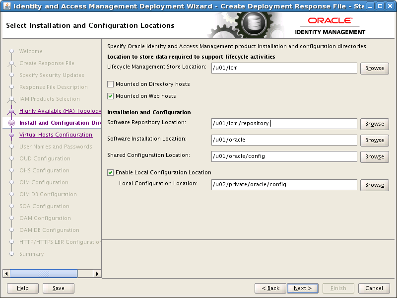
Task: Click the Welcome step bullet icon
Action: pyautogui.click(x=11, y=51)
